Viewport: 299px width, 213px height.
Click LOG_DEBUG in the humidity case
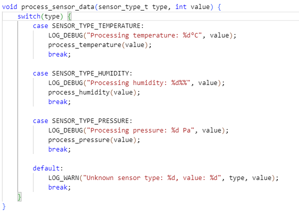[65, 83]
